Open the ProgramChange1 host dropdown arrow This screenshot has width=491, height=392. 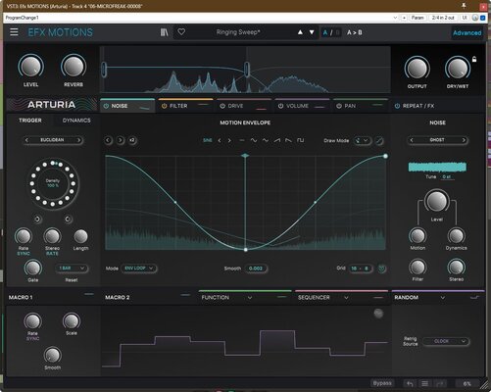pos(395,18)
